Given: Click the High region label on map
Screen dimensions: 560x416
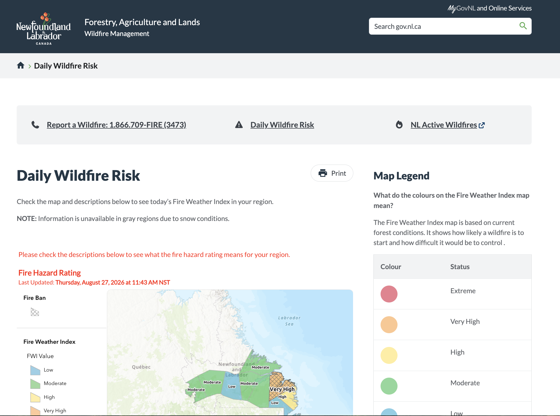Looking at the screenshot, I should pyautogui.click(x=282, y=397).
